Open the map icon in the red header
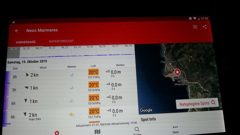240x135 pixels. (195, 27)
